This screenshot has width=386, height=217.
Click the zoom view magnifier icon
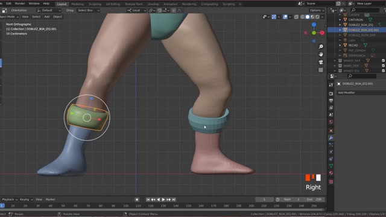click(x=321, y=46)
